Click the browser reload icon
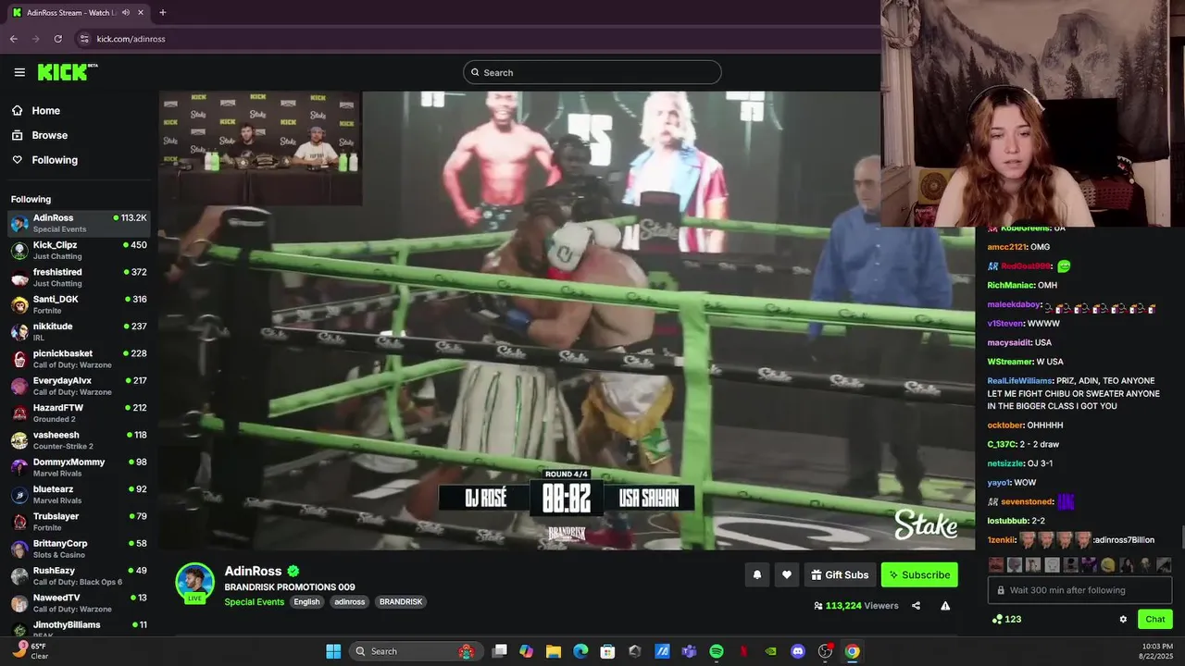 [57, 39]
